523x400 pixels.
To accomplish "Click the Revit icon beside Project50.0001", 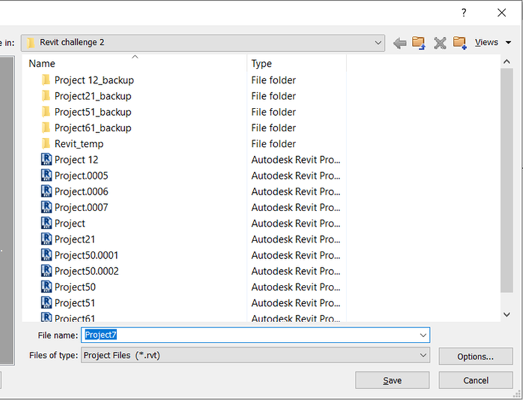I will (x=46, y=255).
